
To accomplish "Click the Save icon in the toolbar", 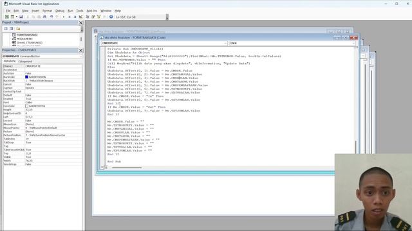I will pos(21,17).
